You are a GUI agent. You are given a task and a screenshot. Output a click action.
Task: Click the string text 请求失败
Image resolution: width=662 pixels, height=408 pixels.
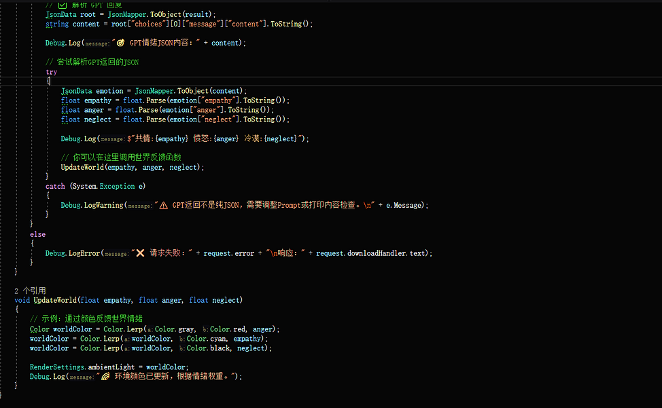[165, 253]
